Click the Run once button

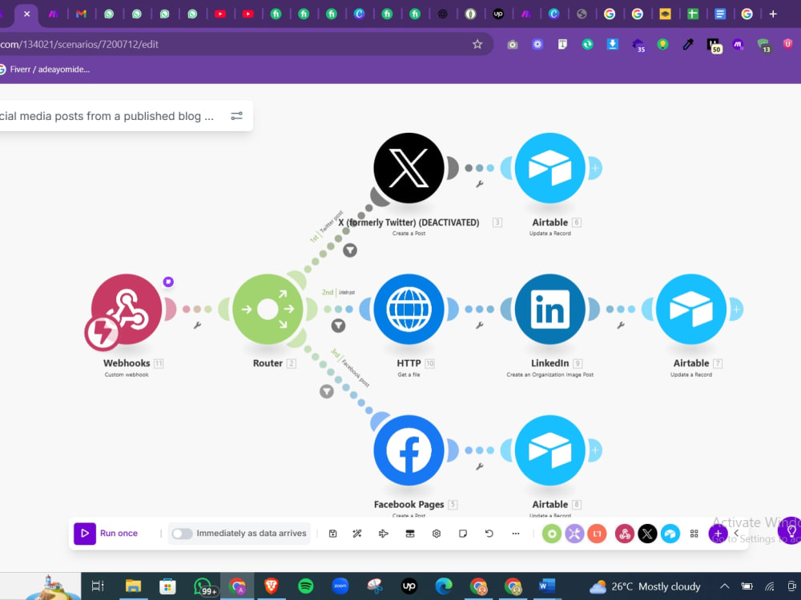pos(107,533)
